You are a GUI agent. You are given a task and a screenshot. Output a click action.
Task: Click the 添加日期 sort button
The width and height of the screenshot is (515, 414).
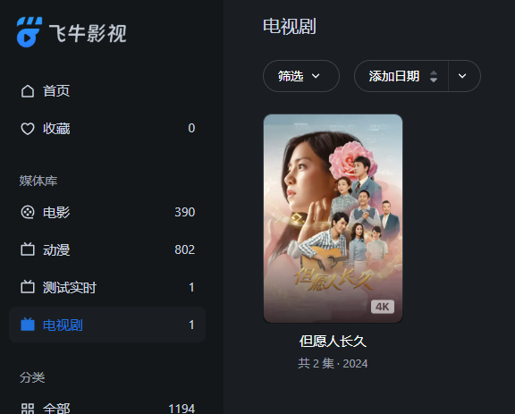pyautogui.click(x=401, y=76)
